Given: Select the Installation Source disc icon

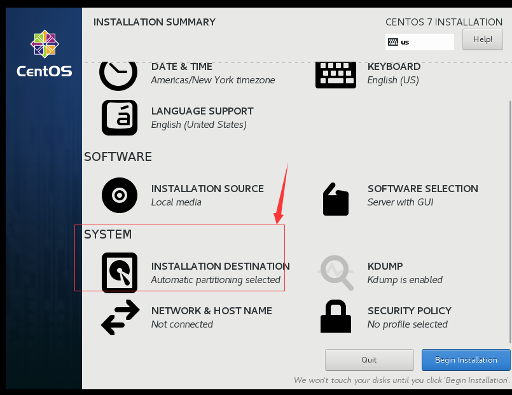Looking at the screenshot, I should coord(120,195).
